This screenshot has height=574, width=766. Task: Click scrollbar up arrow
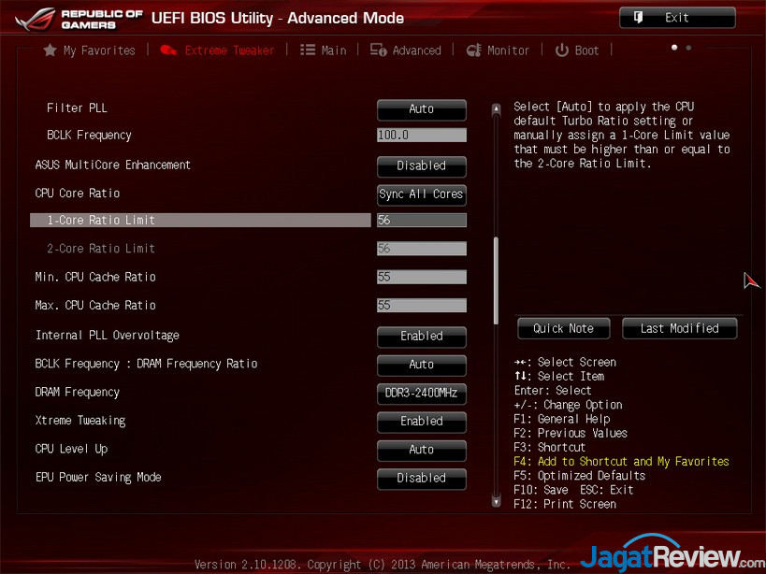pos(497,109)
